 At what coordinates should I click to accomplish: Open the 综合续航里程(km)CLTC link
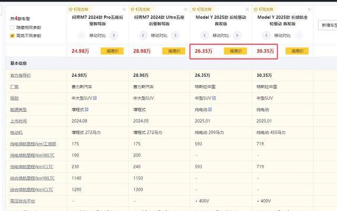[32, 189]
